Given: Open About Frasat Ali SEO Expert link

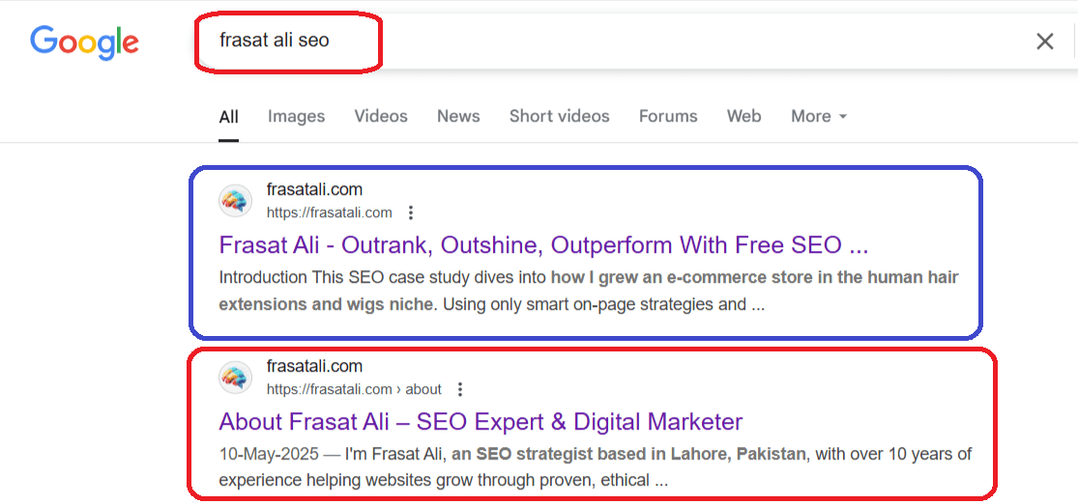Looking at the screenshot, I should [x=481, y=422].
